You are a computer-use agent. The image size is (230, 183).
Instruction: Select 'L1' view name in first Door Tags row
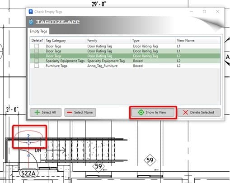178,46
